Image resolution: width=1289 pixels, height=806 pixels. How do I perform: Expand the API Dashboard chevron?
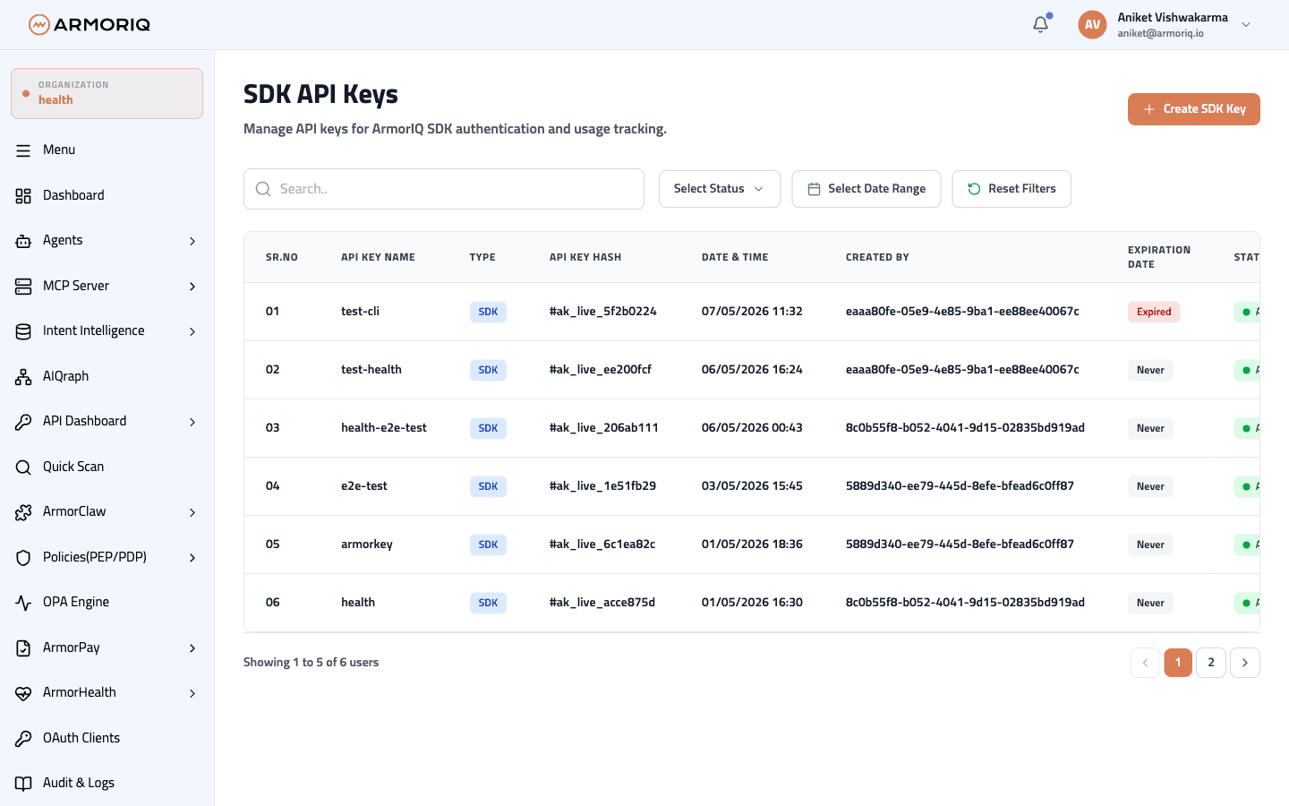tap(192, 422)
